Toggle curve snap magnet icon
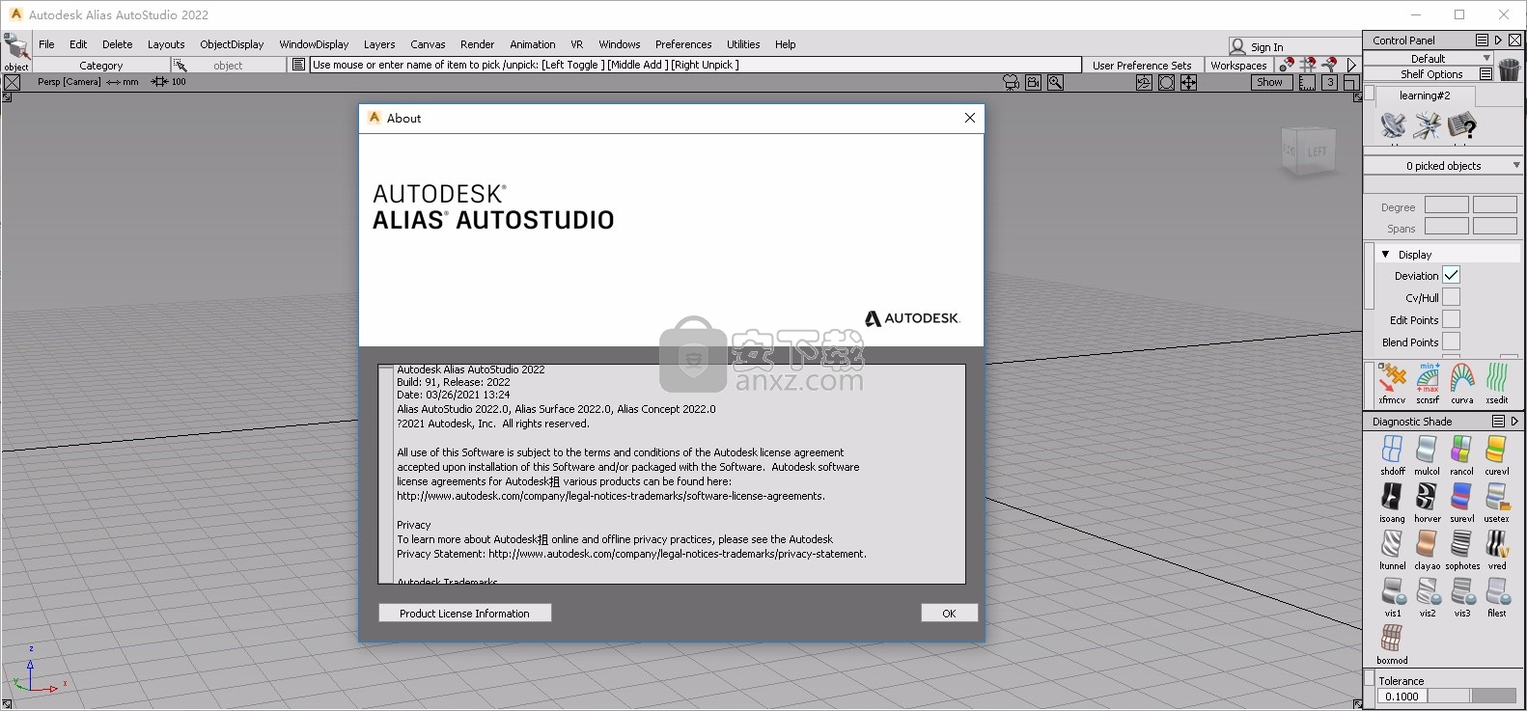This screenshot has width=1527, height=711. (1329, 65)
